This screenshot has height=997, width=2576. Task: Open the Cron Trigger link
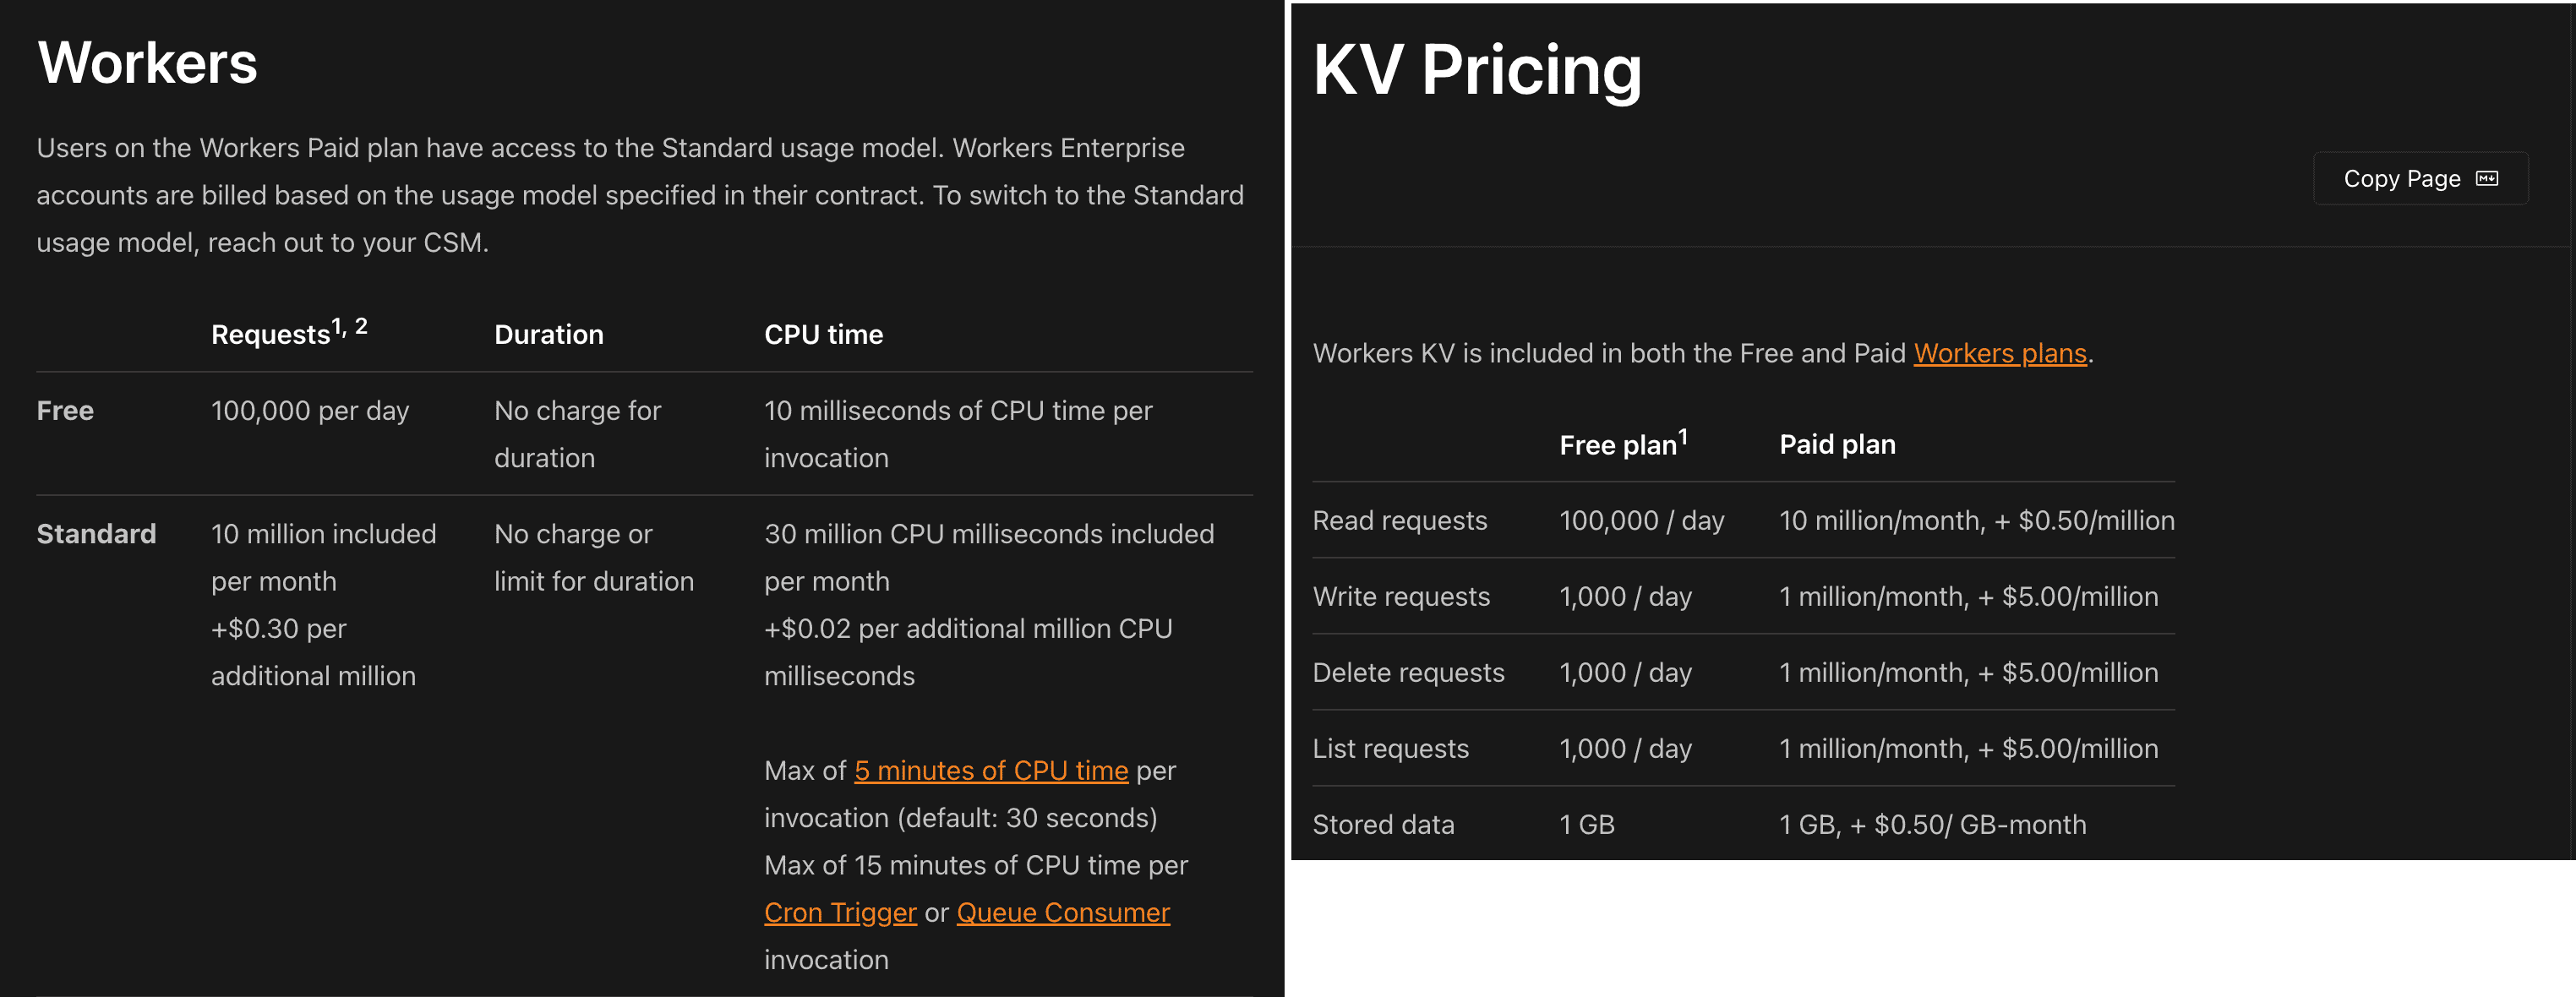[x=840, y=911]
